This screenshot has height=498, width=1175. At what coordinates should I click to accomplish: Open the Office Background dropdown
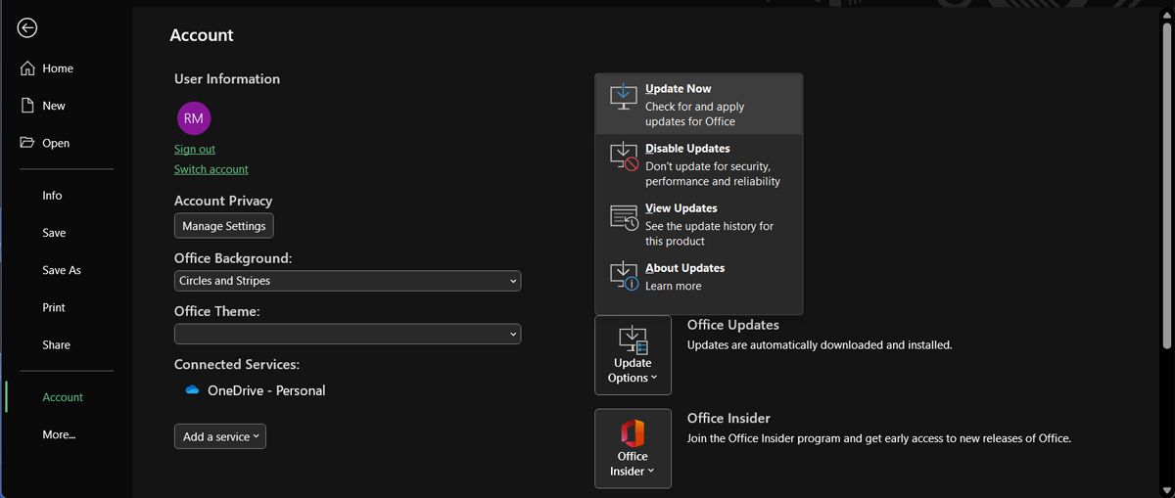348,281
